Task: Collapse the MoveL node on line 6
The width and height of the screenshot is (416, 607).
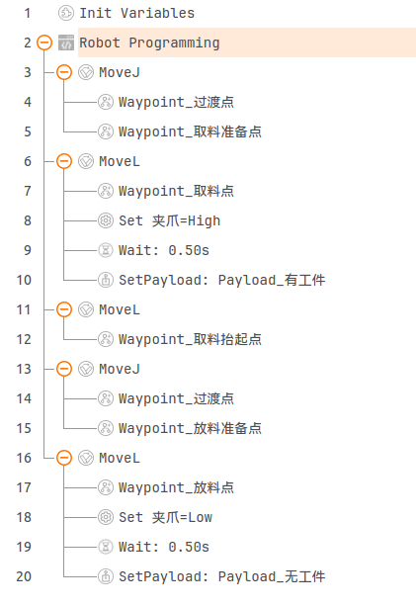Action: 64,161
